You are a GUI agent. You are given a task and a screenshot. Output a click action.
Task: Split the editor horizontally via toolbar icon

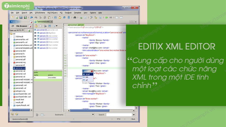click(x=117, y=17)
